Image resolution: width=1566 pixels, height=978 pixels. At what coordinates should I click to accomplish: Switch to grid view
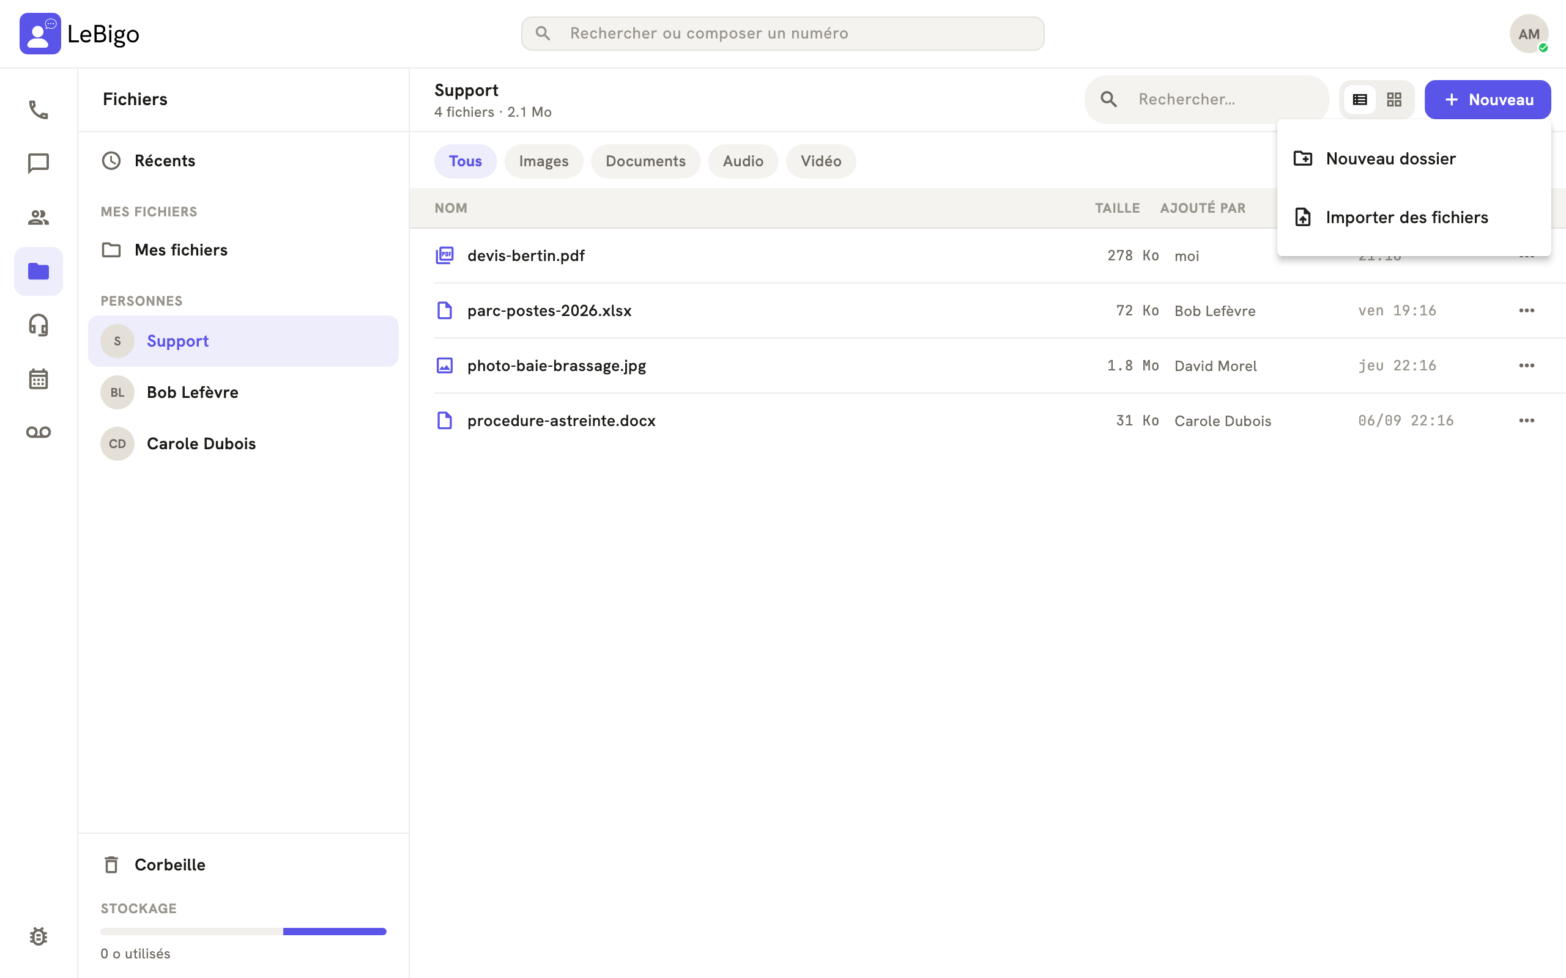1394,100
